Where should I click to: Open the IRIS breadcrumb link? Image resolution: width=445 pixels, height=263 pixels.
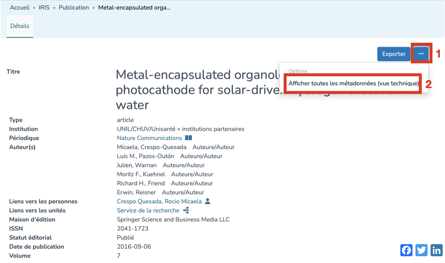click(x=44, y=8)
